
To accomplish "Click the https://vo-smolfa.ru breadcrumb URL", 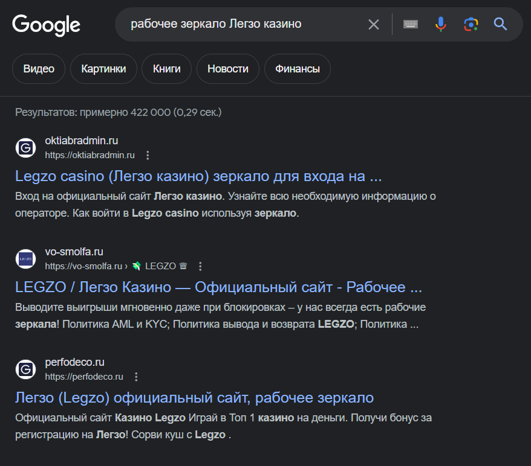I will 83,266.
